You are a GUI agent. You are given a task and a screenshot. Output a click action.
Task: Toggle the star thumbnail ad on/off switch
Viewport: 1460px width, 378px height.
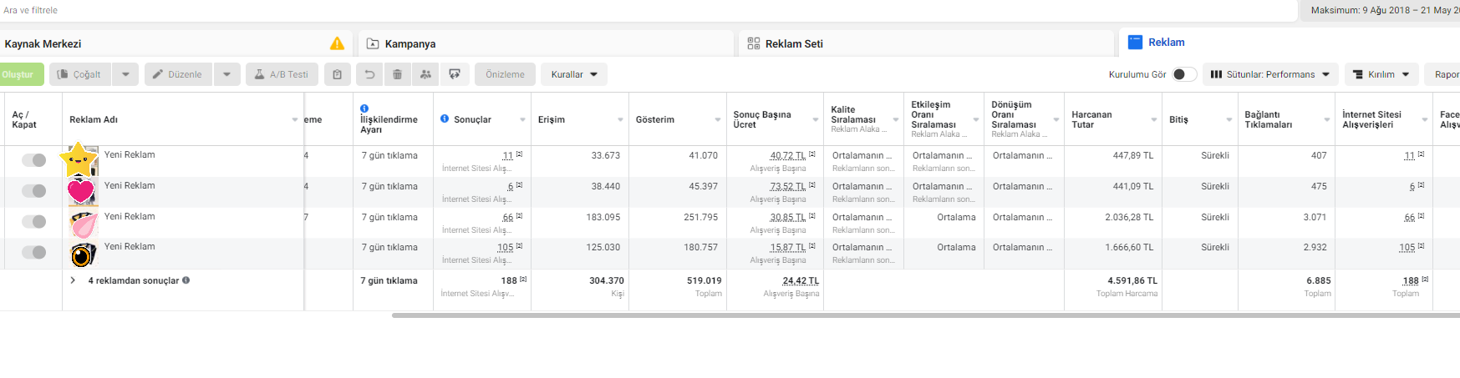click(33, 160)
